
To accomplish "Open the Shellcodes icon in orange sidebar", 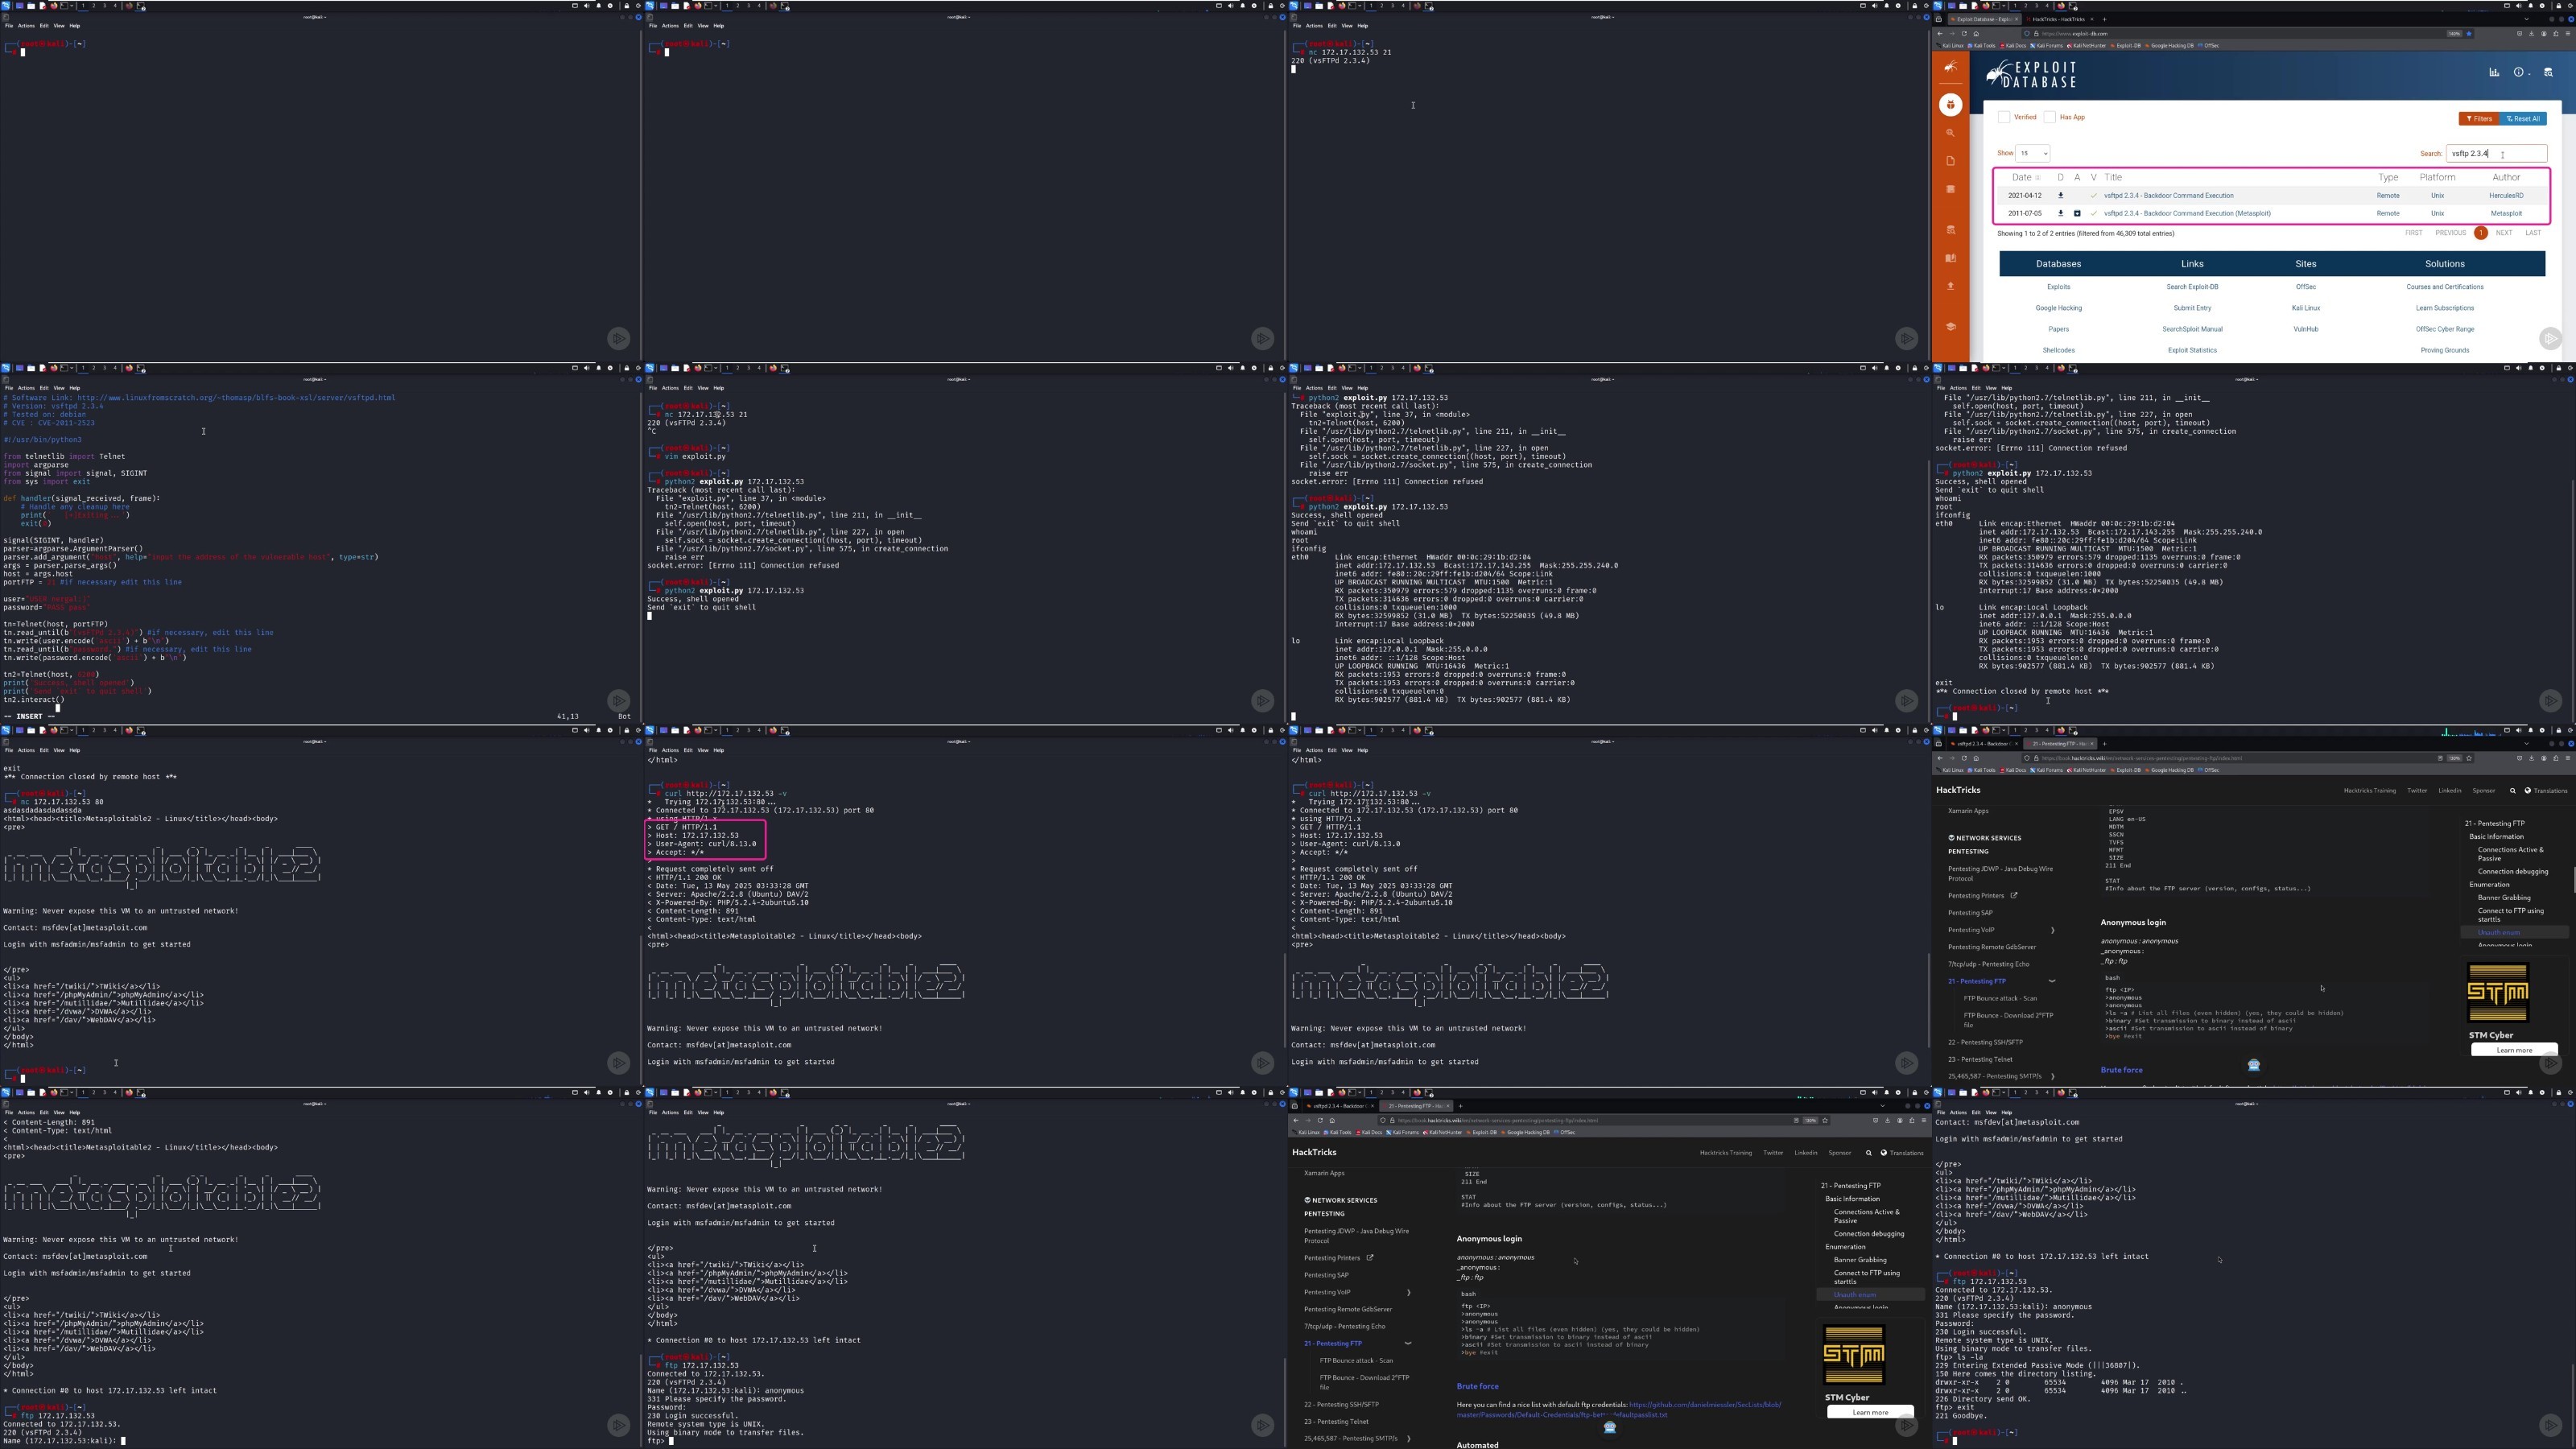I will click(x=1950, y=189).
